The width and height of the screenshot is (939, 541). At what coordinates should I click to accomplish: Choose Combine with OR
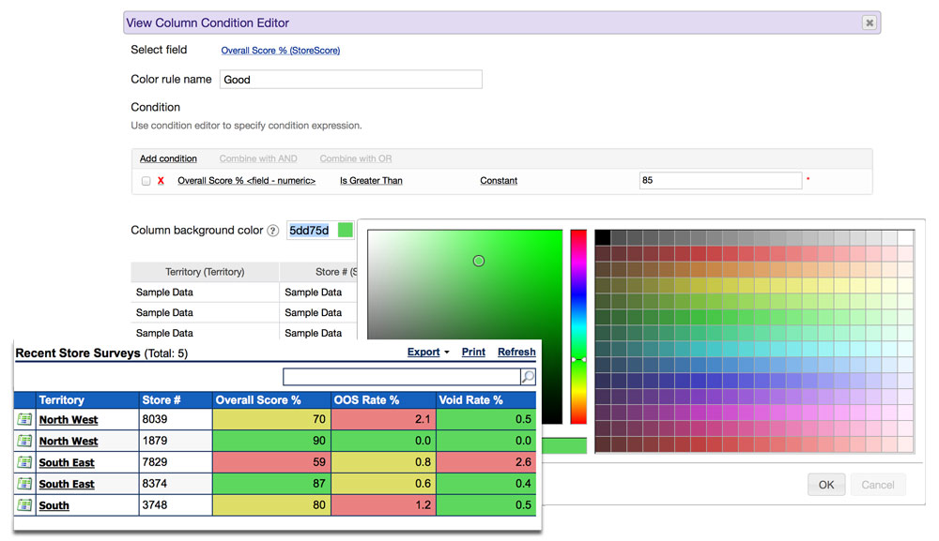click(355, 158)
